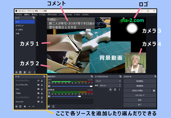Decrease transition duration with down arrow

pyautogui.click(x=120, y=87)
